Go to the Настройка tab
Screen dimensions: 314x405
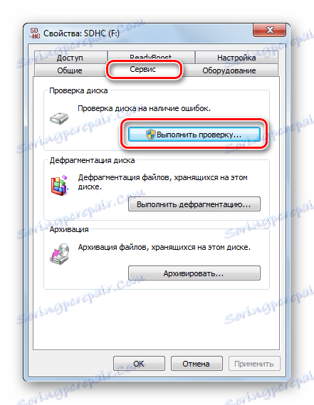(236, 58)
